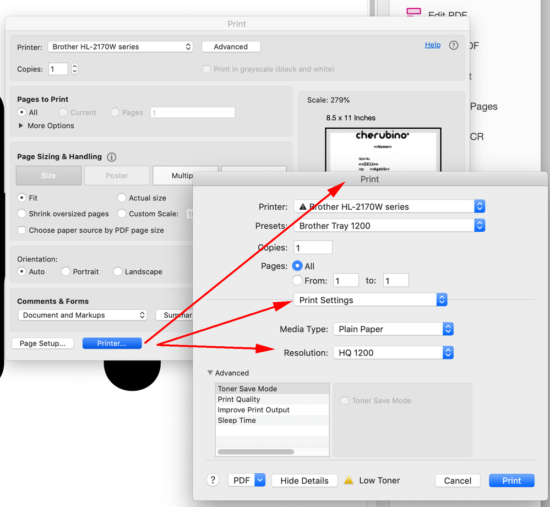
Task: Click the blue Print button
Action: (x=511, y=481)
